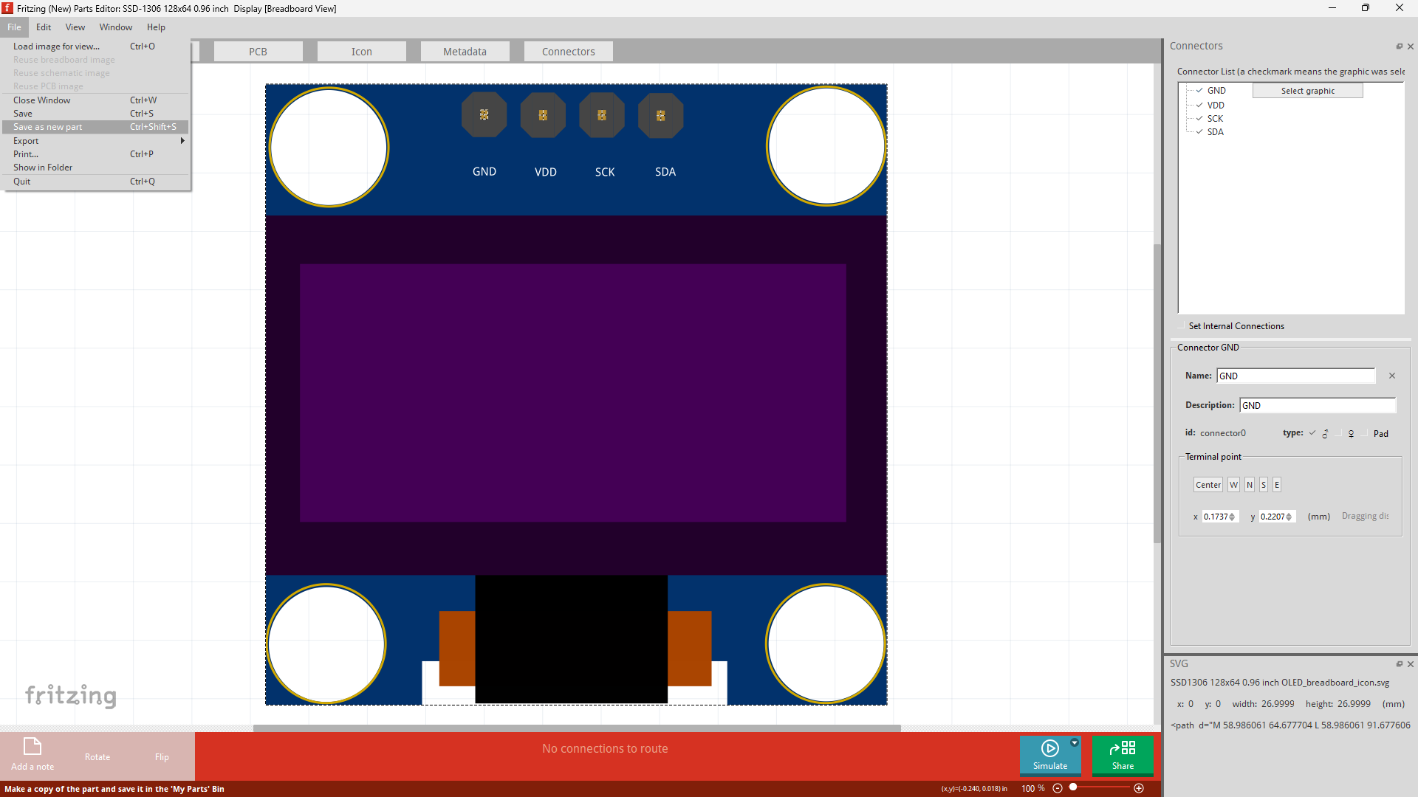The height and width of the screenshot is (797, 1418).
Task: Click the Share button
Action: (1123, 756)
